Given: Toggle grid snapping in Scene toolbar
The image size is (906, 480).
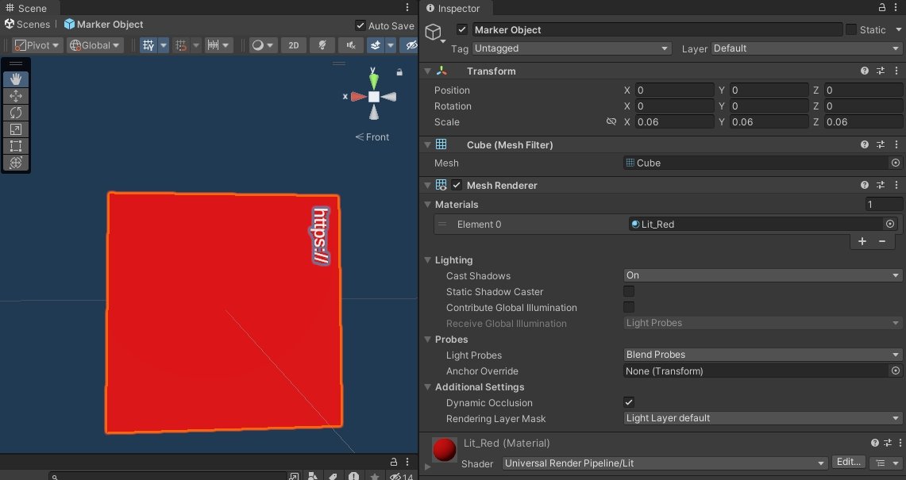Looking at the screenshot, I should 181,45.
